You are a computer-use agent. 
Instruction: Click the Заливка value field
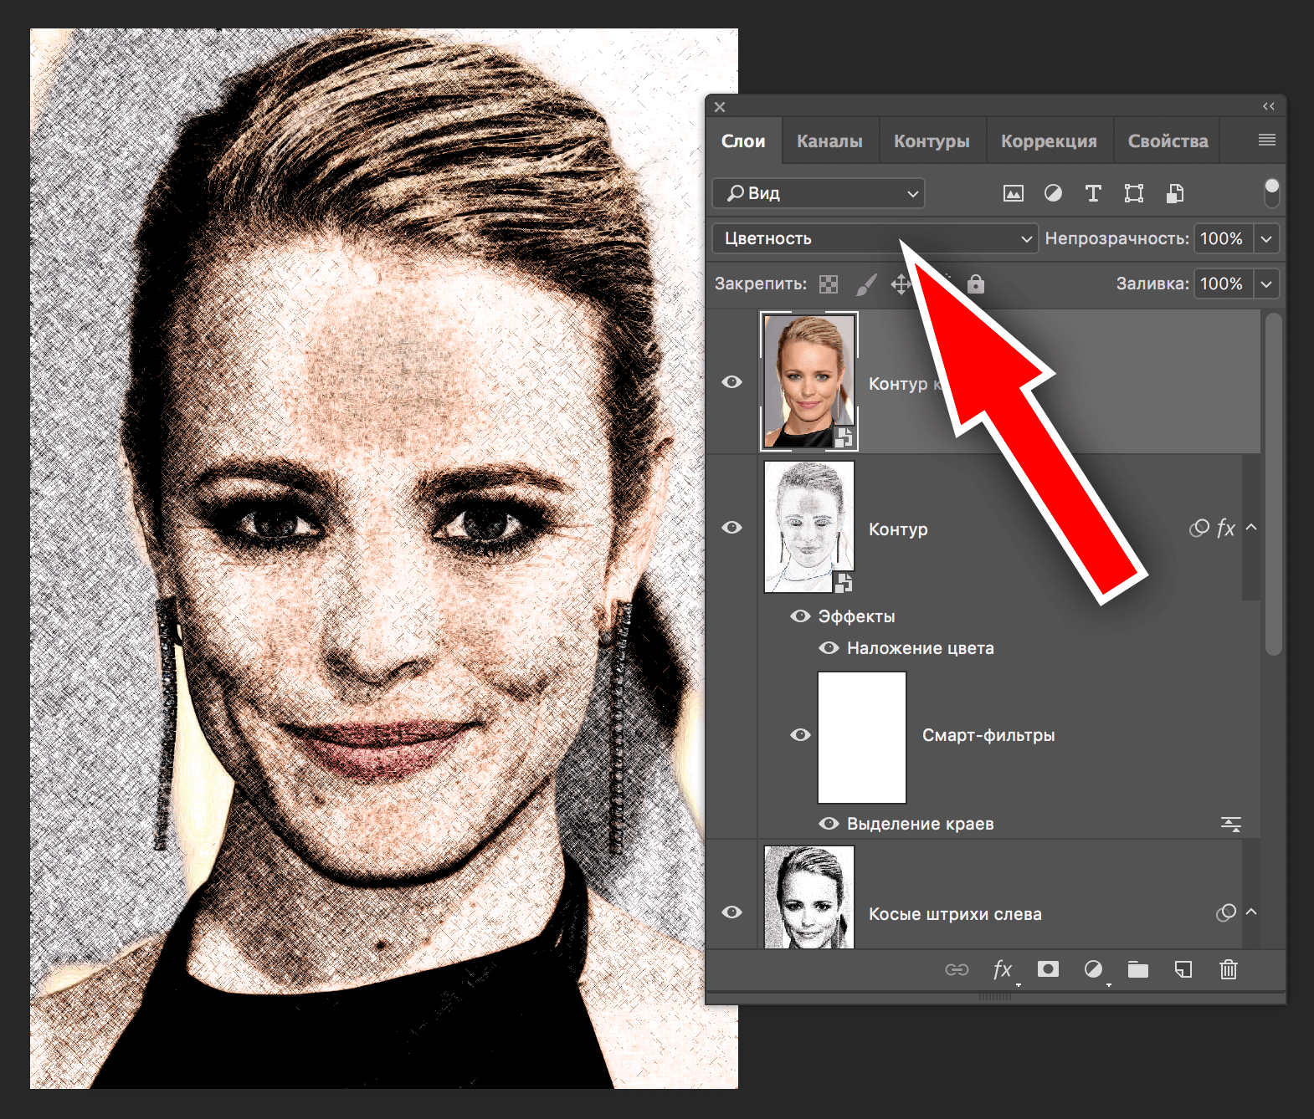pos(1223,284)
